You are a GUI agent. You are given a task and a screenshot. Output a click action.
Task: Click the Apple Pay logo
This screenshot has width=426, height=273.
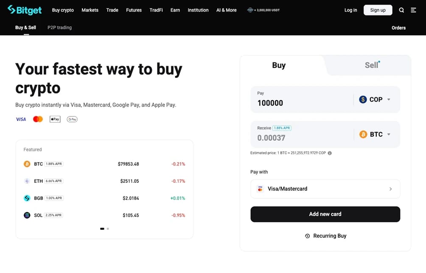click(x=55, y=119)
